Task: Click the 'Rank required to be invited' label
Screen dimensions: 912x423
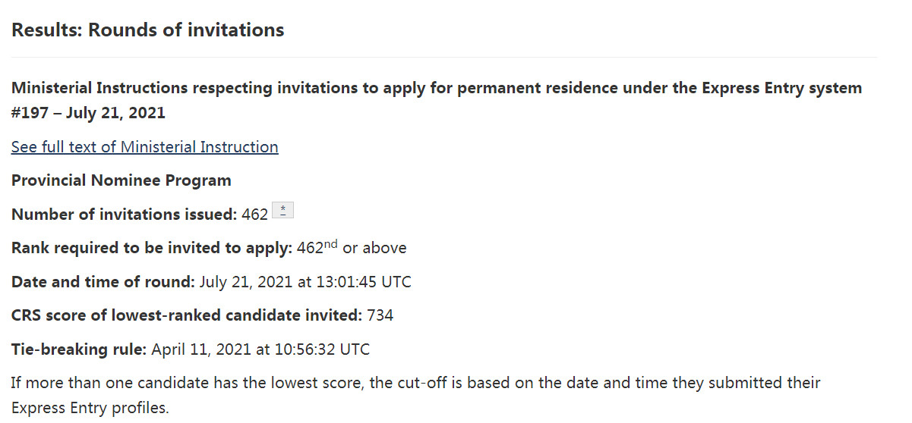Action: coord(151,248)
